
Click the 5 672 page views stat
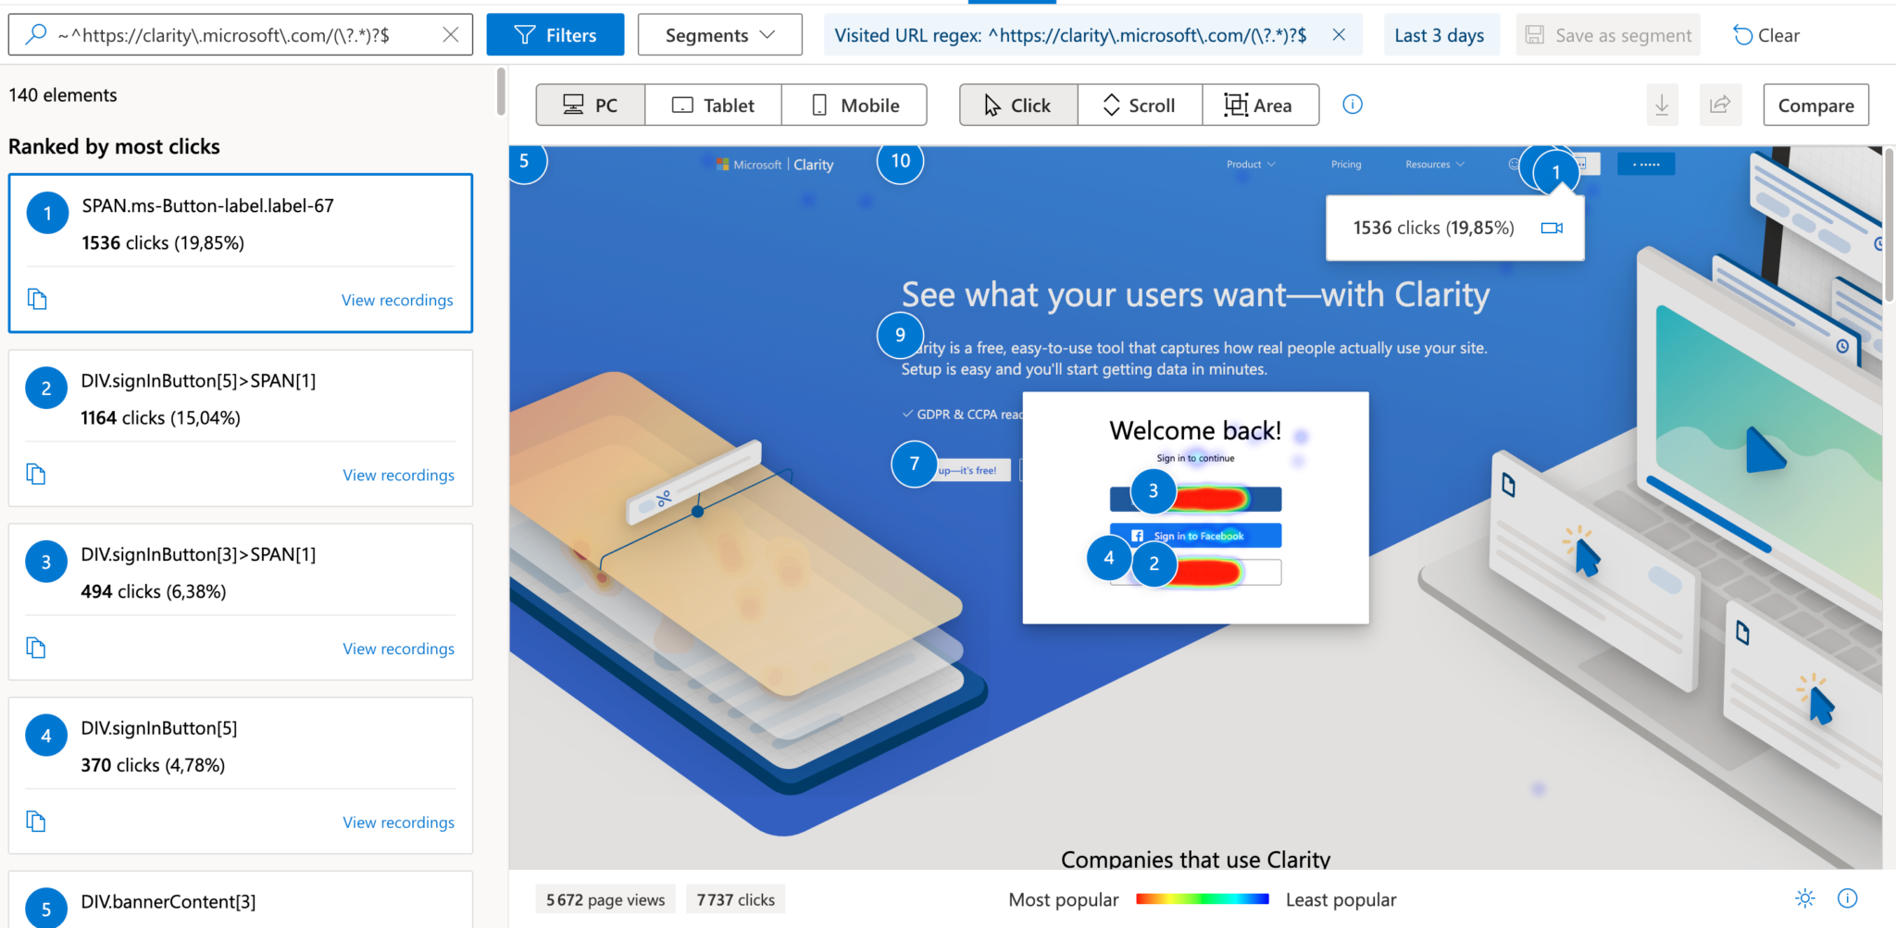click(x=605, y=899)
